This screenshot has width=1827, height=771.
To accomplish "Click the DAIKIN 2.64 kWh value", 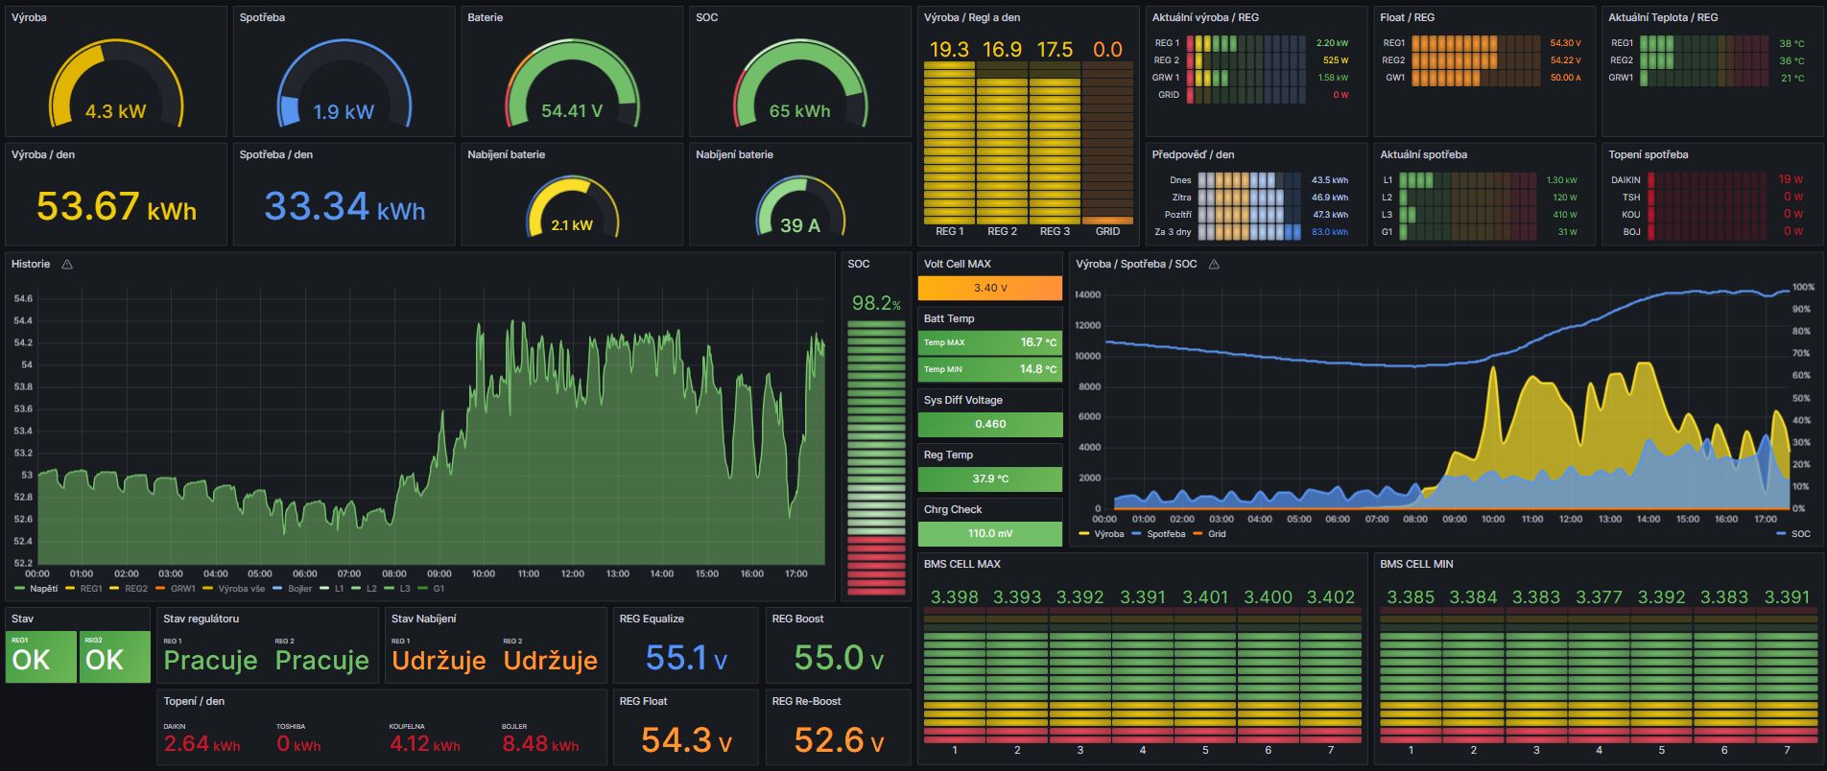I will tap(202, 743).
